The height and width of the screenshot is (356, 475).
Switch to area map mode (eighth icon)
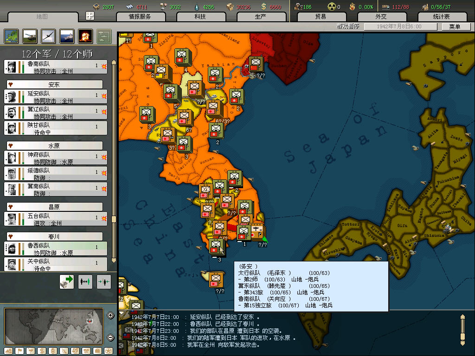coord(86,351)
